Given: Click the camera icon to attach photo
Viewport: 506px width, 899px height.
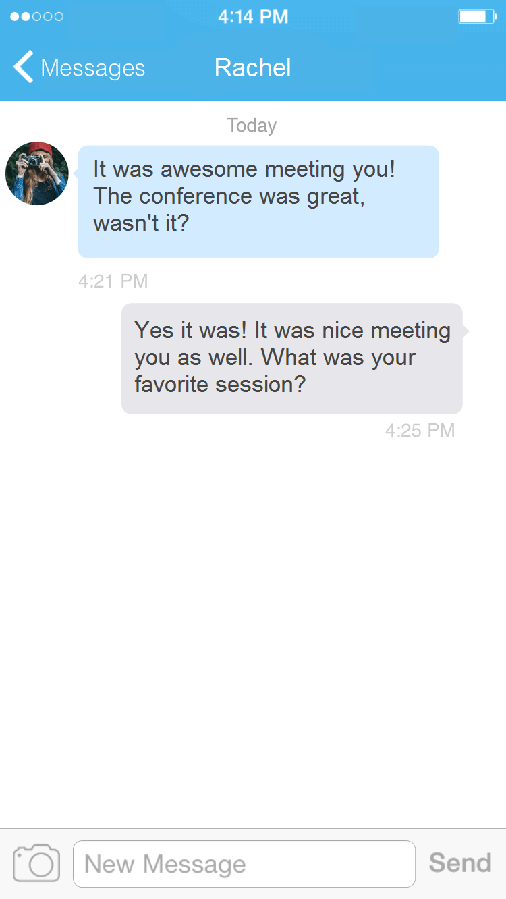Looking at the screenshot, I should click(36, 863).
